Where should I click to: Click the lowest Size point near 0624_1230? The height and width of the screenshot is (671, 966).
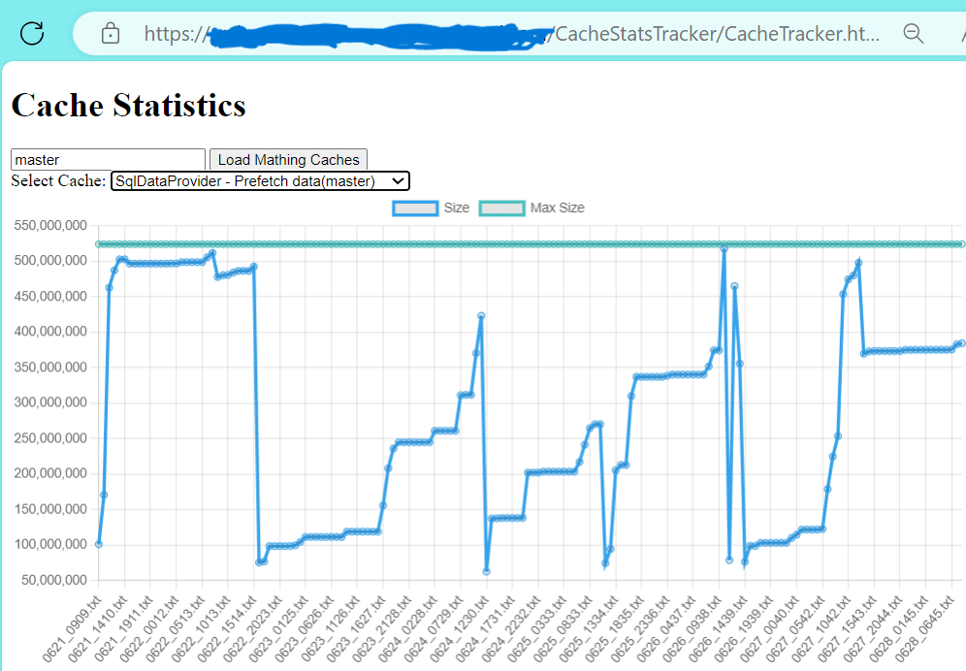pos(486,572)
